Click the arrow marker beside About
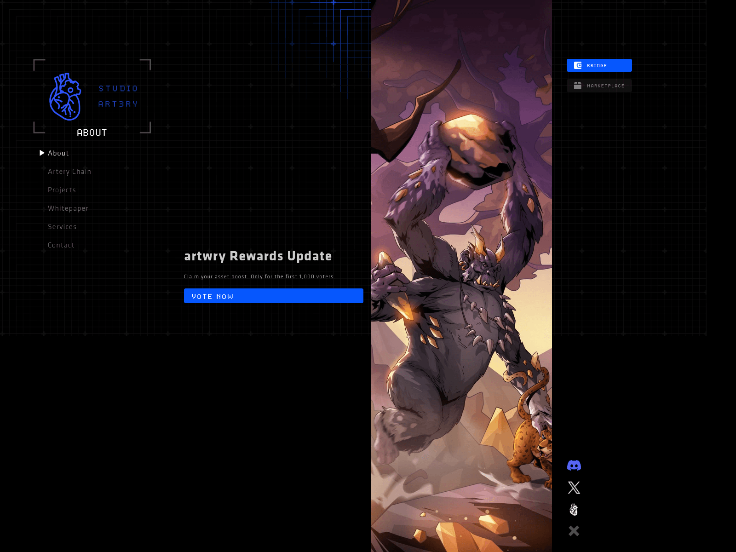This screenshot has height=552, width=736. 42,153
